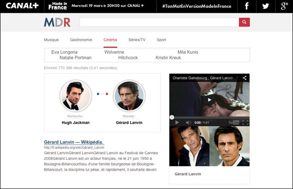The height and width of the screenshot is (189, 293).
Task: Click the video progress scrubber handle
Action: [172, 117]
